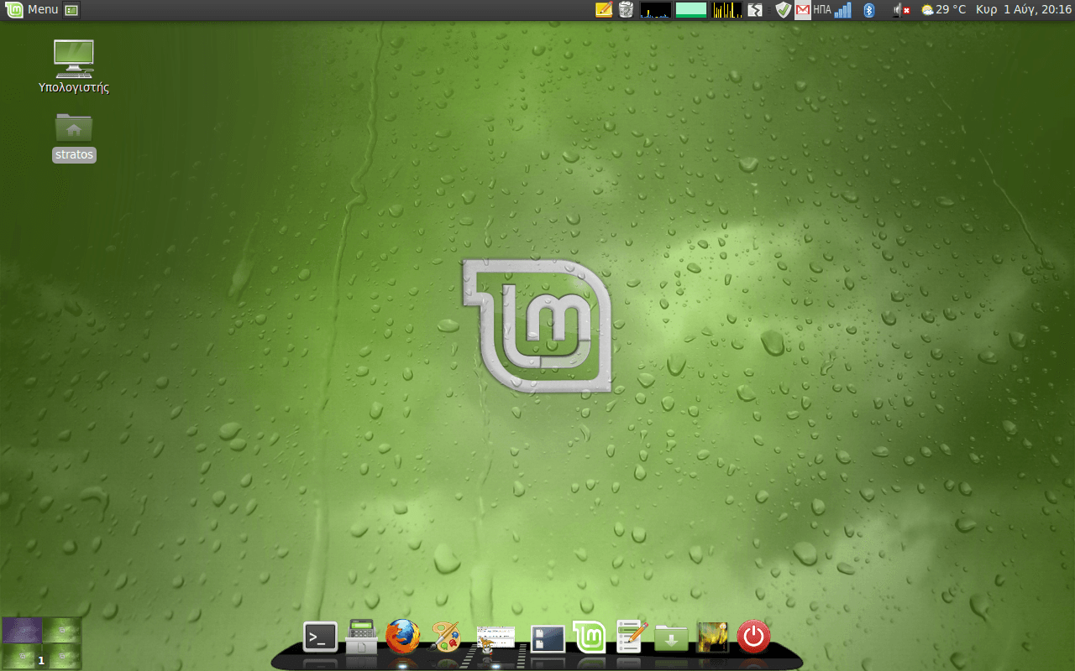The height and width of the screenshot is (671, 1075).
Task: Switch to bottom-left workspace labeled 1
Action: tap(22, 656)
